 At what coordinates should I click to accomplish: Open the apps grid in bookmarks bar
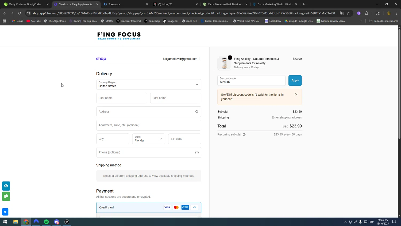pyautogui.click(x=4, y=21)
